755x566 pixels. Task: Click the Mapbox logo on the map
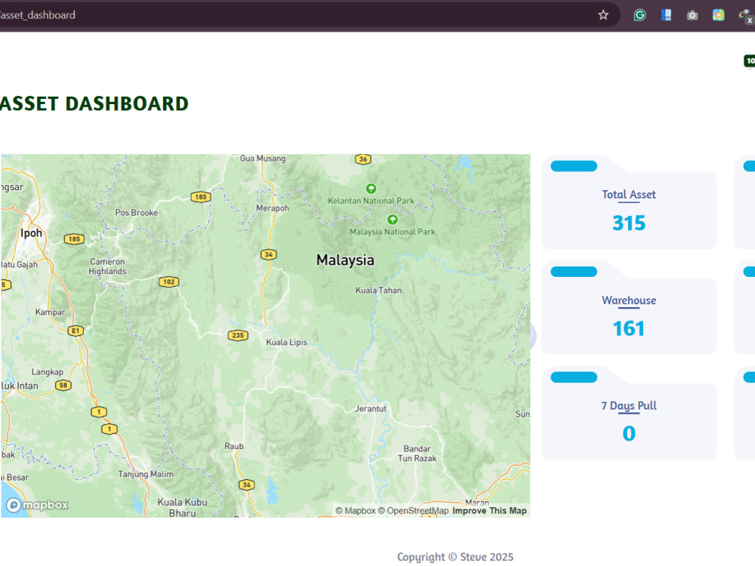[37, 505]
